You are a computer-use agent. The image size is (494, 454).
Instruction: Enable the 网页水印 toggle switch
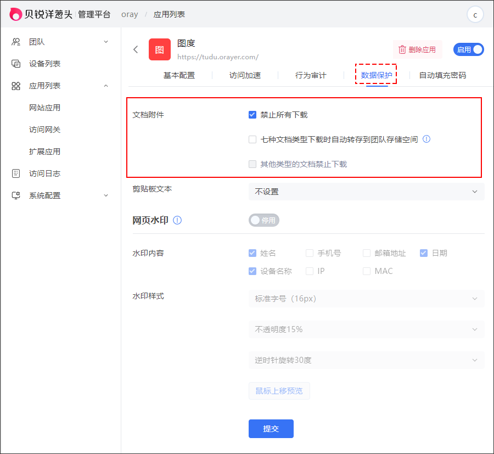click(264, 220)
